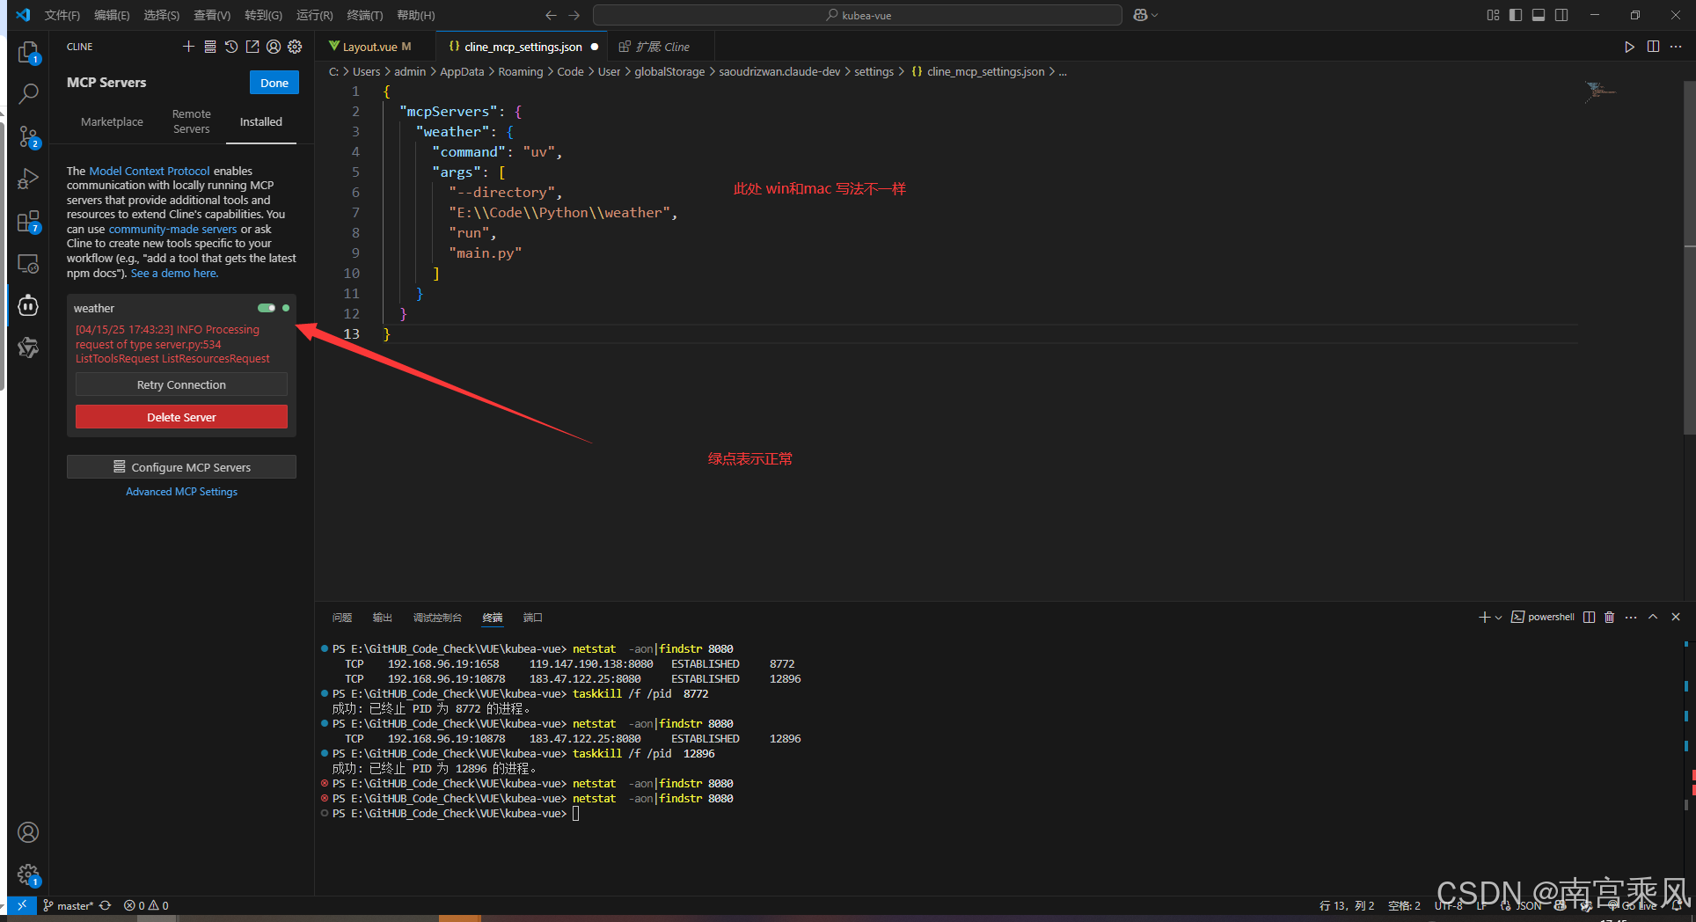Viewport: 1696px width, 922px height.
Task: Open the Extensions view in activity bar
Action: [x=28, y=222]
